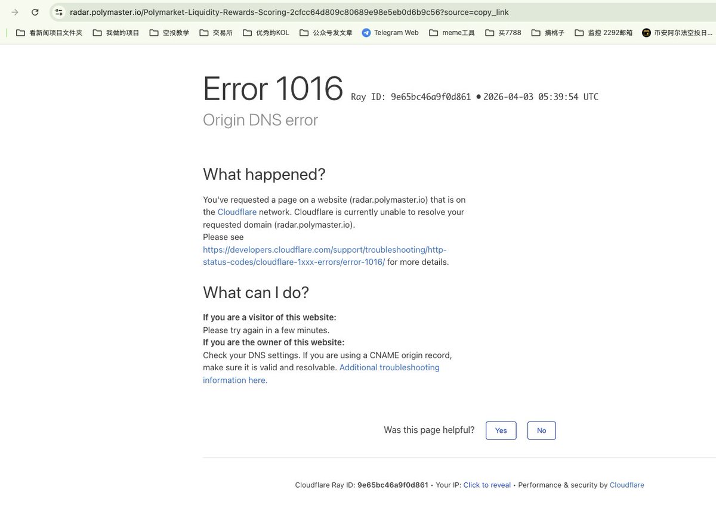
Task: Click the footer Cloudflare Ray ID value
Action: (x=393, y=485)
